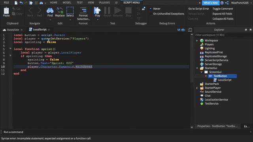This screenshot has width=253, height=142.
Task: Click the SoundService icon
Action: click(x=202, y=92)
